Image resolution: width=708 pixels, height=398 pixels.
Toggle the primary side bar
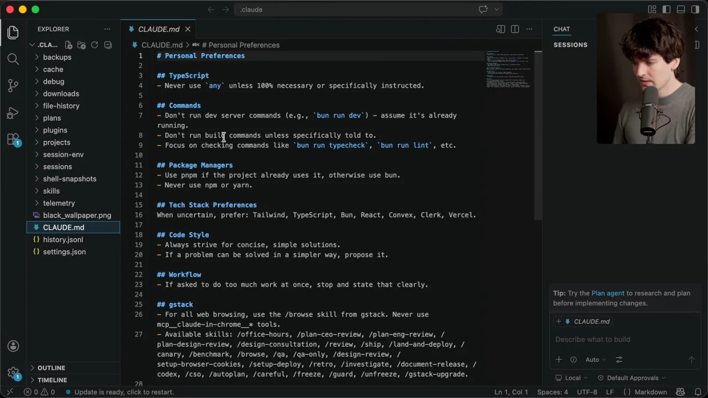pyautogui.click(x=666, y=9)
